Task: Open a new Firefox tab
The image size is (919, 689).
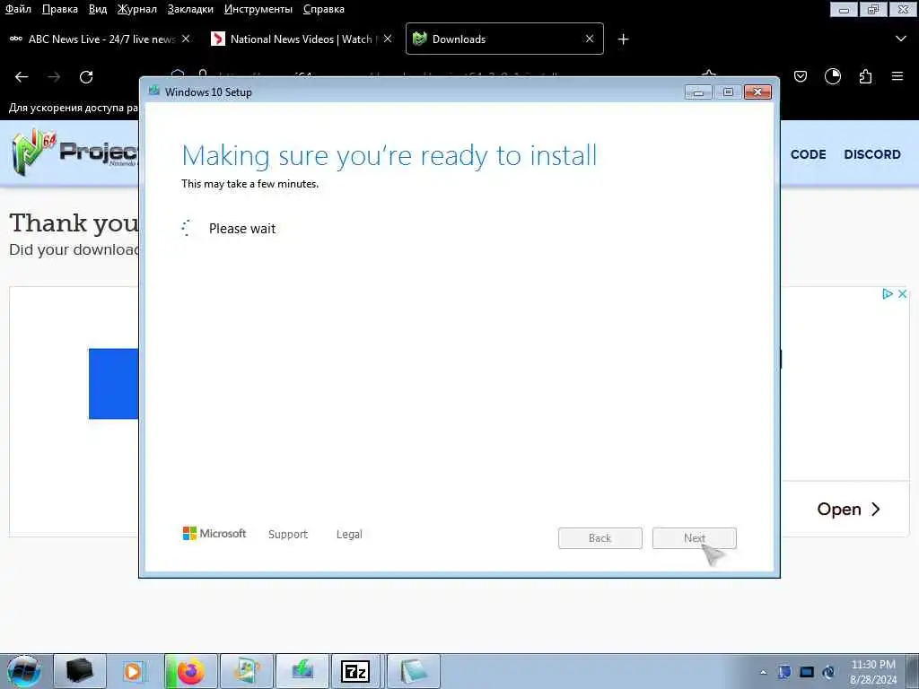Action: coord(623,39)
